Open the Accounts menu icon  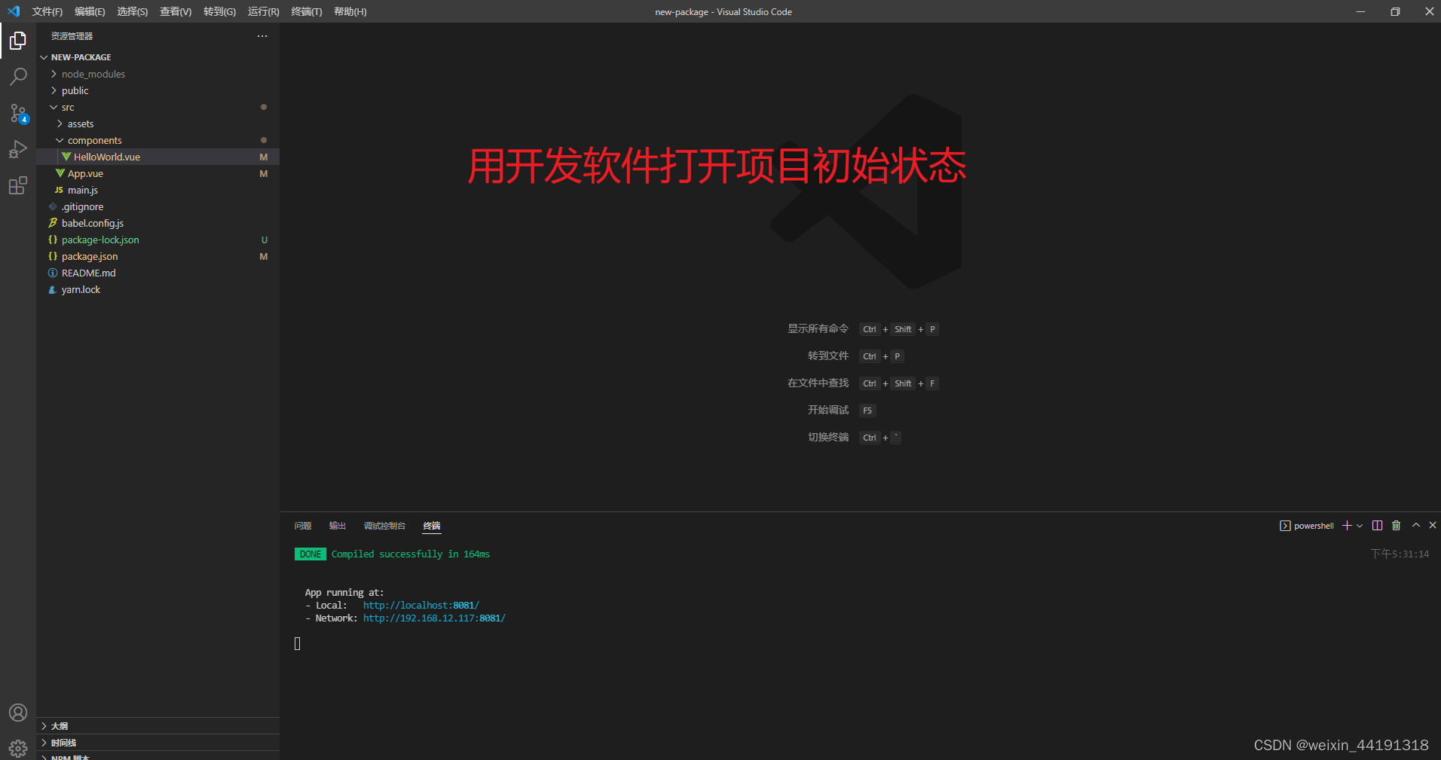18,713
